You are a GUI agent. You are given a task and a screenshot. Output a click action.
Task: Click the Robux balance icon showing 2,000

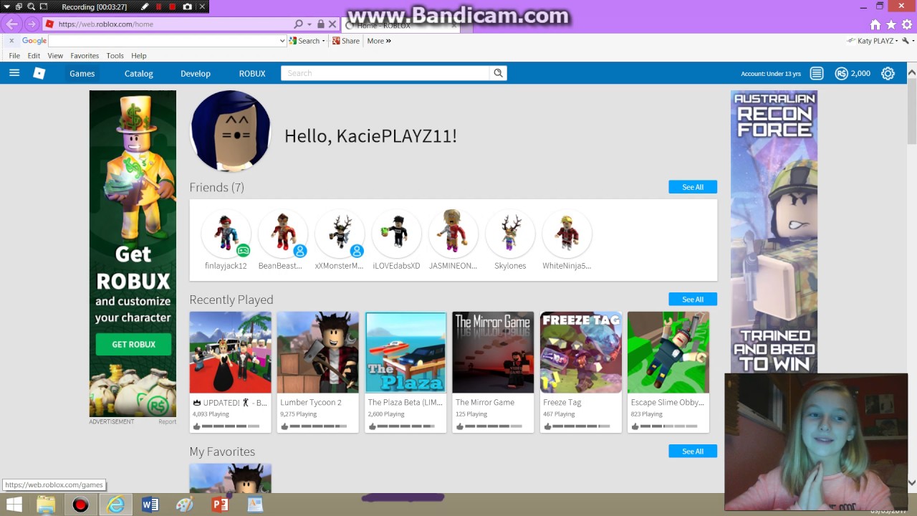click(842, 73)
